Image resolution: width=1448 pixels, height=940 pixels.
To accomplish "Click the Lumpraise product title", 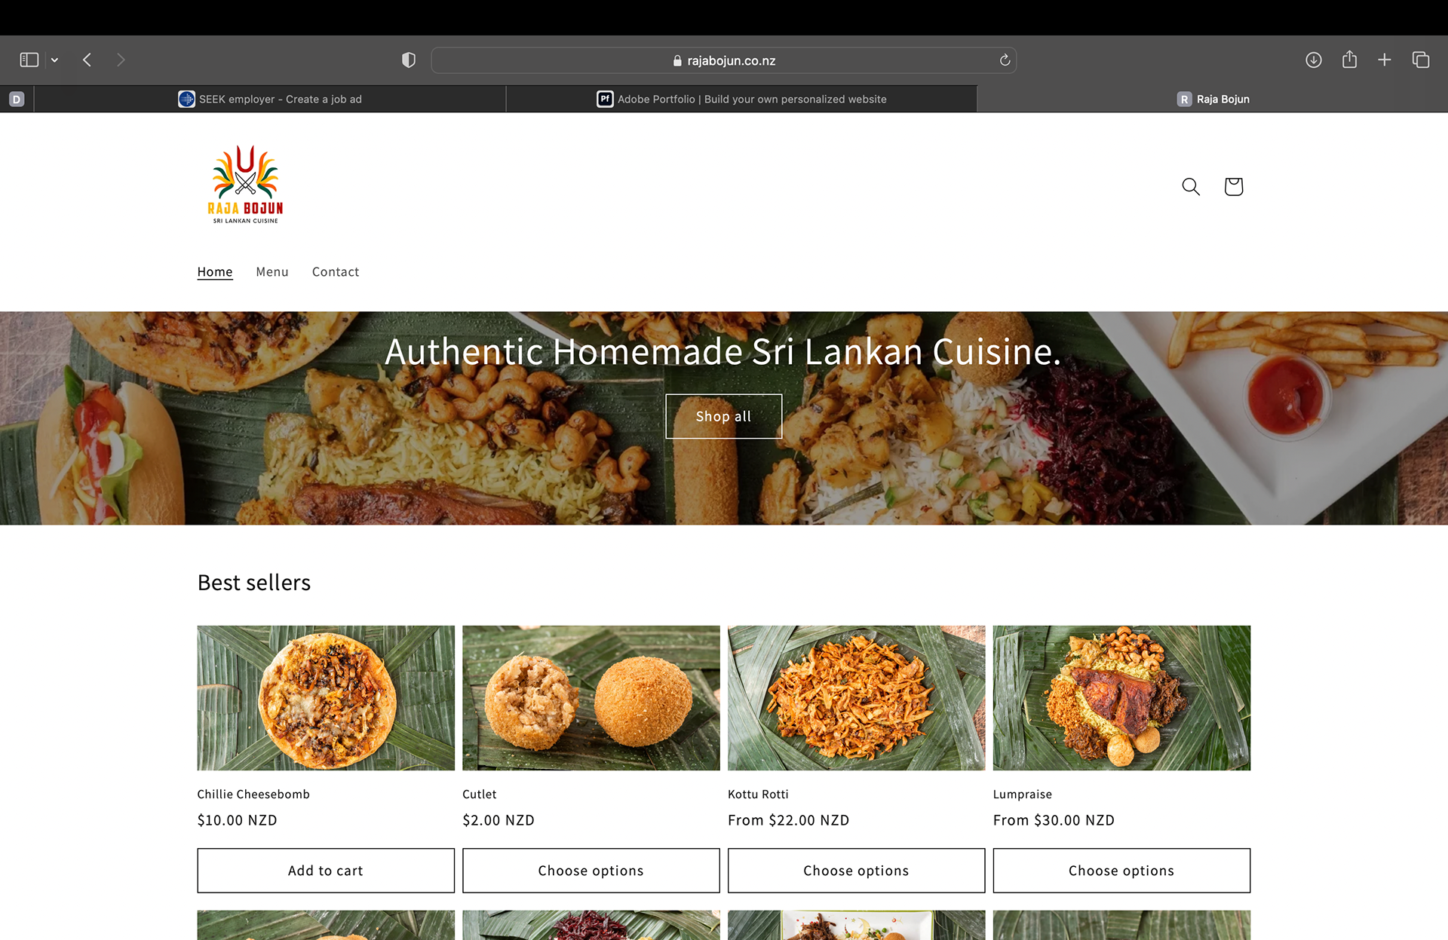I will click(1023, 794).
